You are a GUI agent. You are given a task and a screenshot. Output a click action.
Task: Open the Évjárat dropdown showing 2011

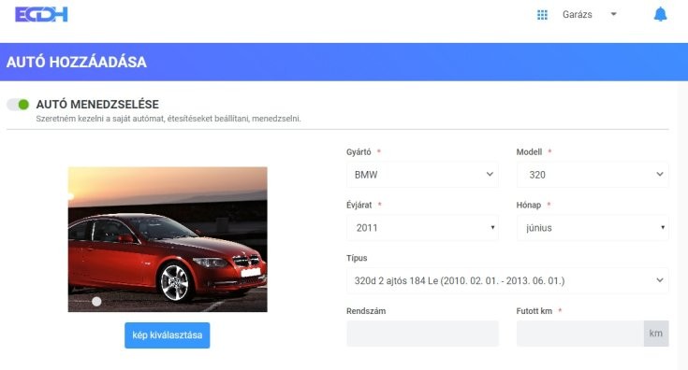point(422,228)
